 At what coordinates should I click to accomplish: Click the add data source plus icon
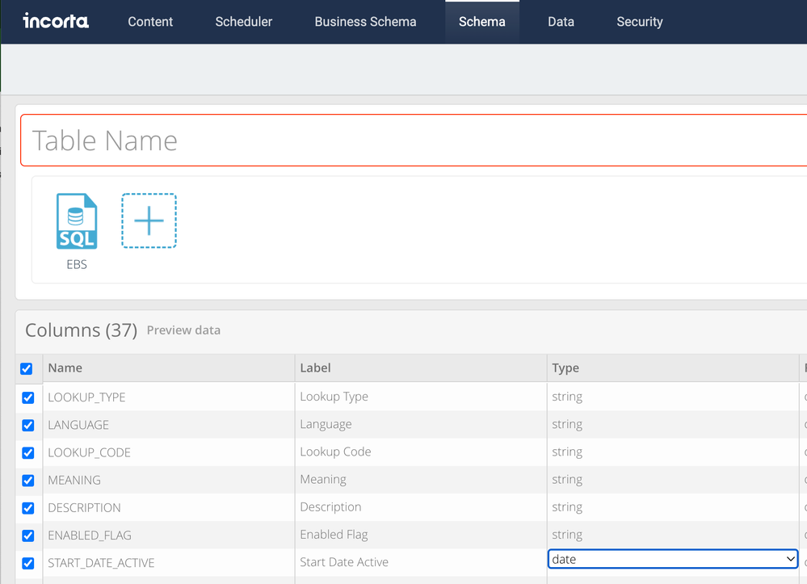point(149,221)
